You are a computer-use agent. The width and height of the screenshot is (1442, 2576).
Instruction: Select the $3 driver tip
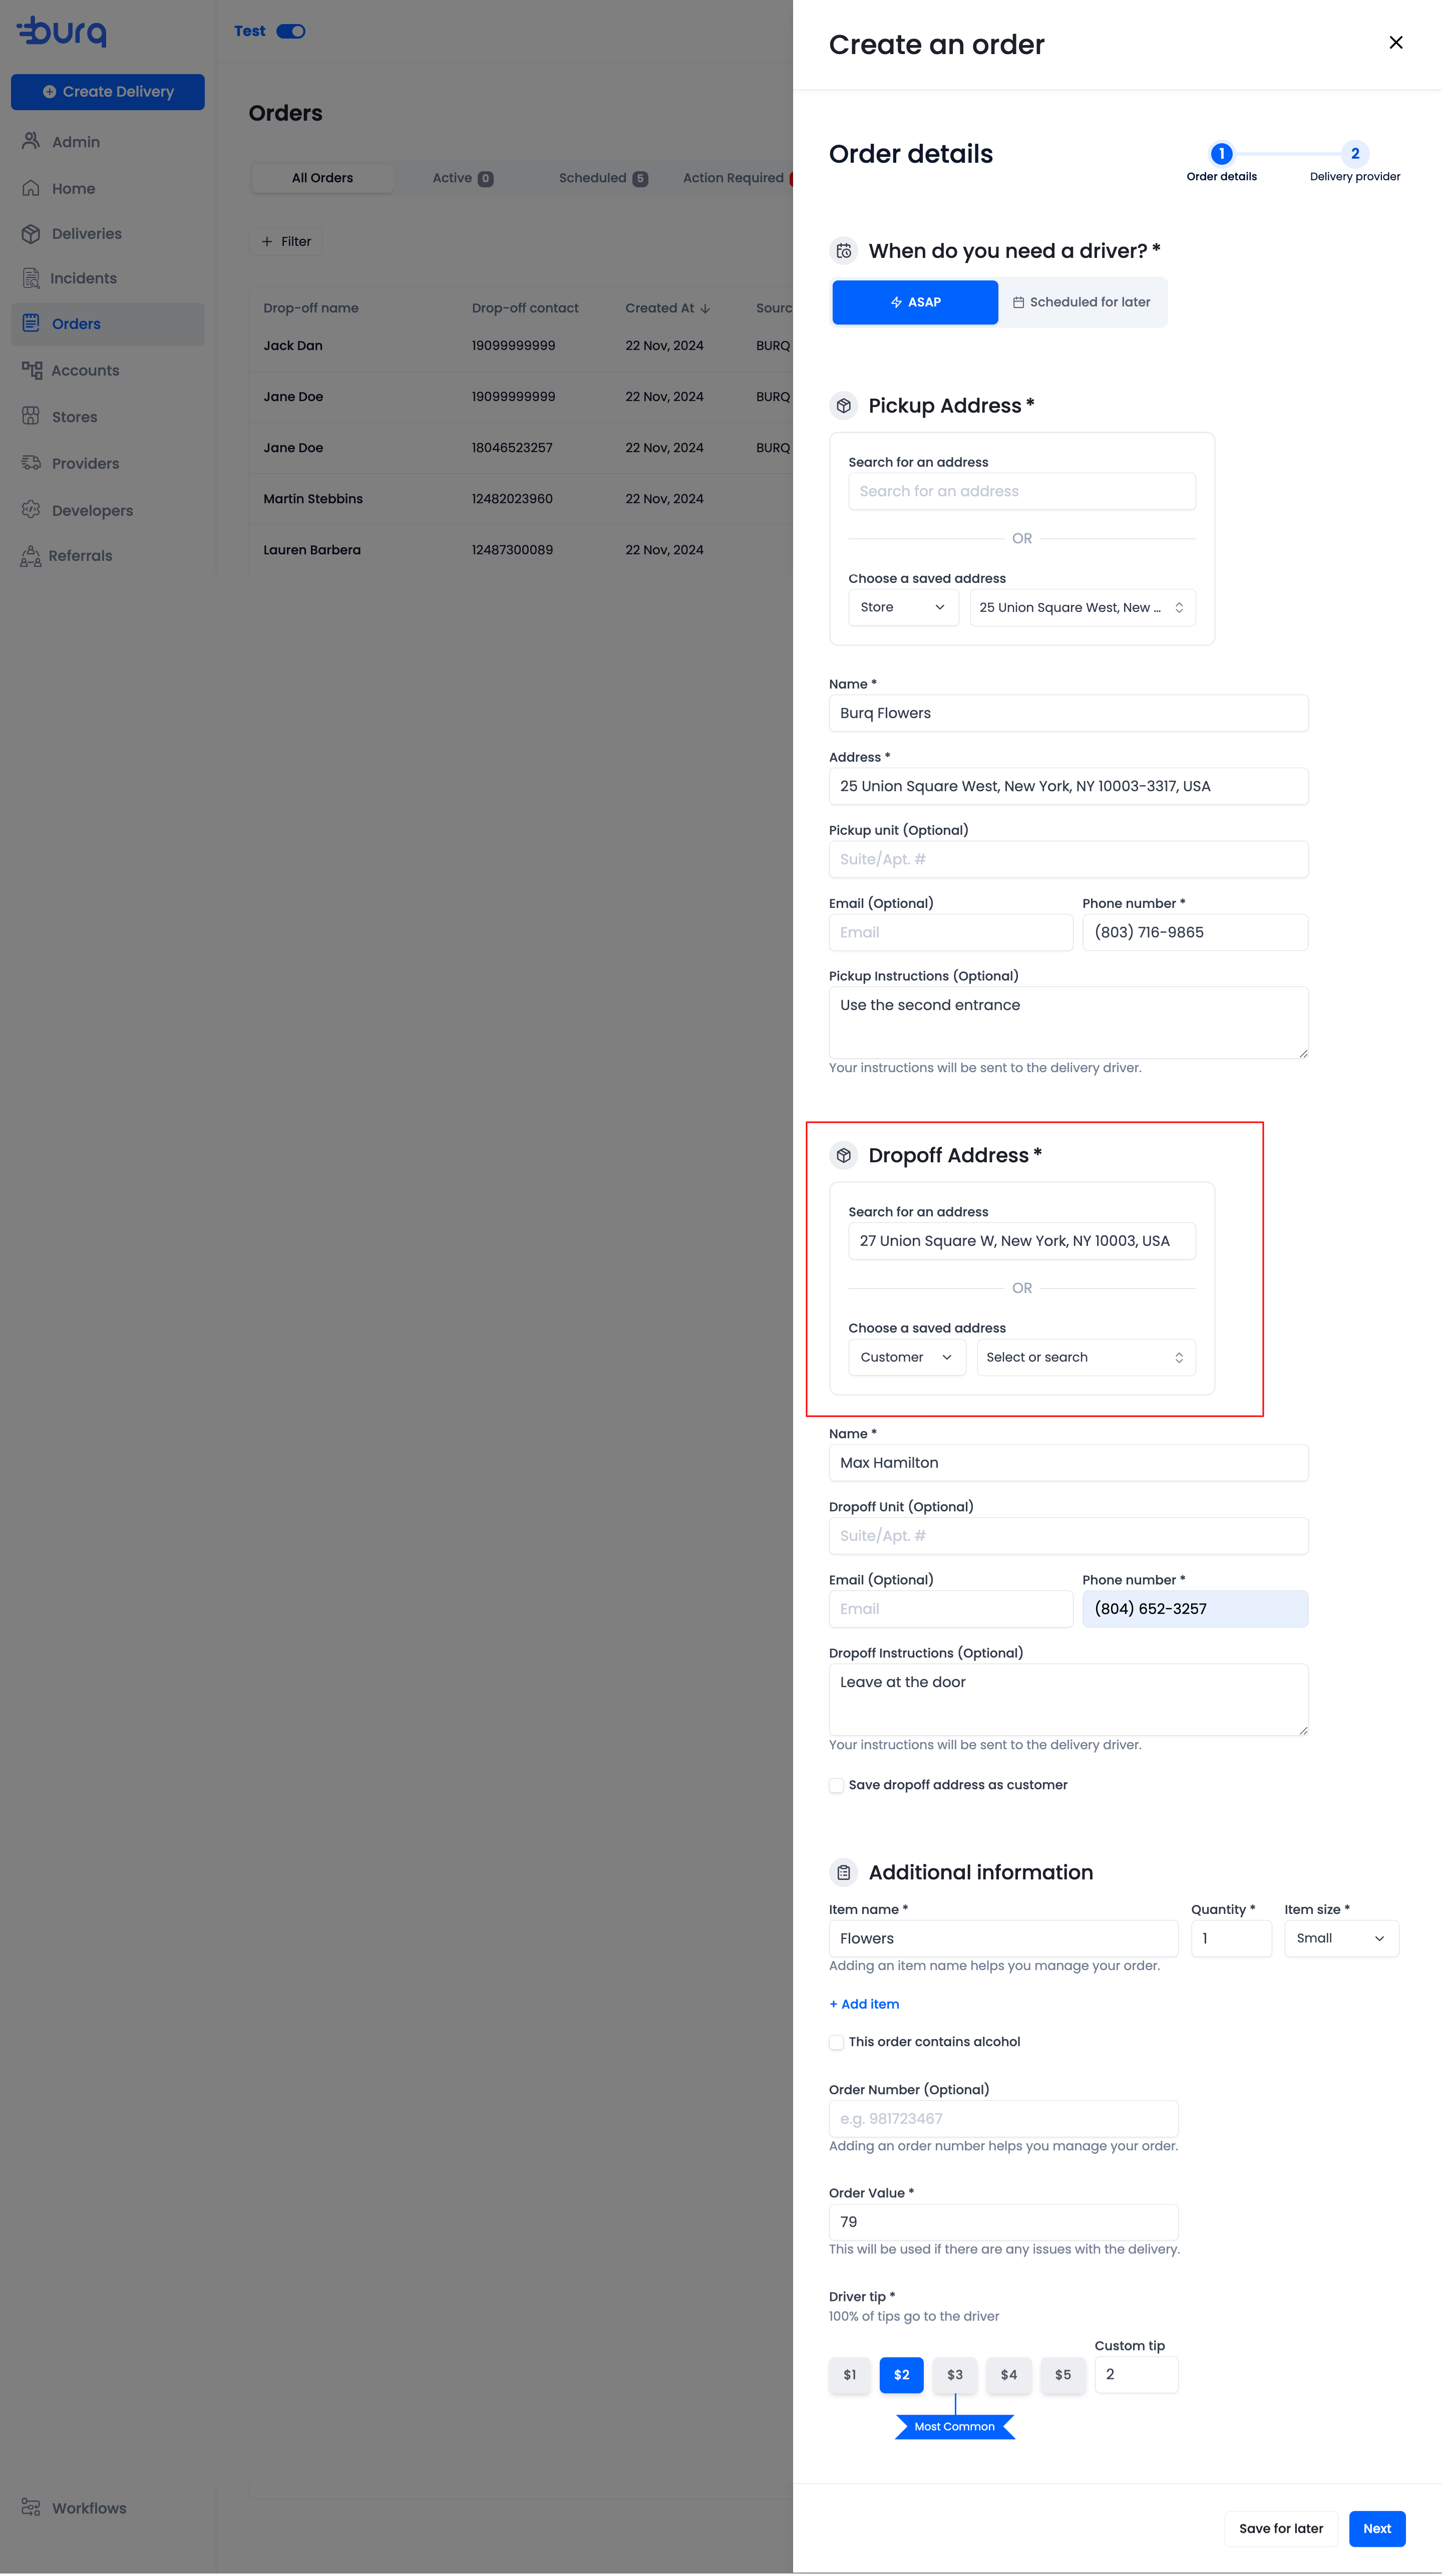pos(955,2374)
